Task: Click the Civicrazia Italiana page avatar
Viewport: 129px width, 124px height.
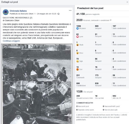Action: coord(6,12)
